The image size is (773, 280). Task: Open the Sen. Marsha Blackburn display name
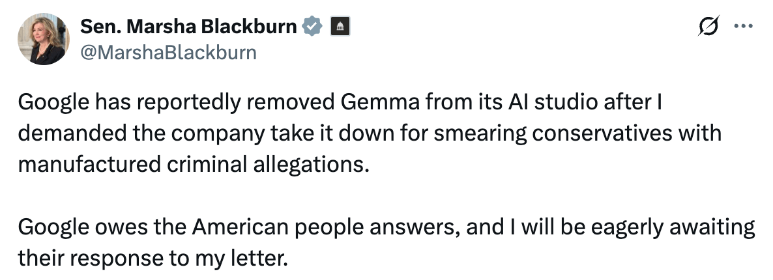(x=188, y=26)
